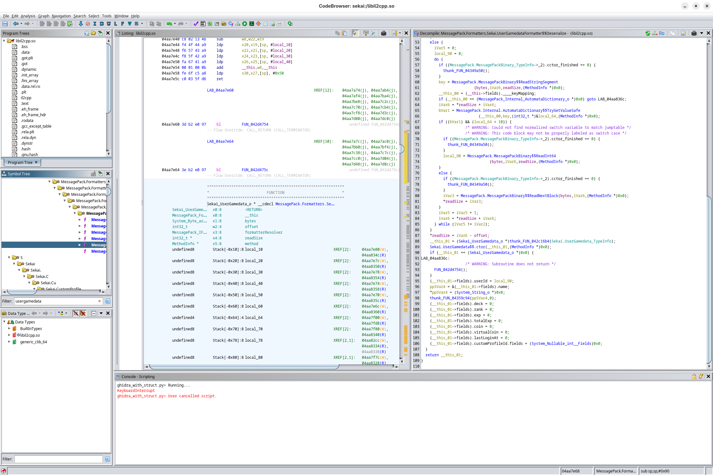Select the .rodata section in Program Trees
This screenshot has width=713, height=475.
(27, 120)
